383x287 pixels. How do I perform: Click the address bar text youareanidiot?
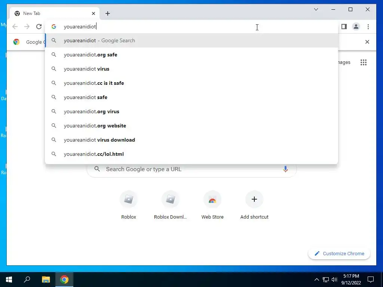(x=80, y=27)
